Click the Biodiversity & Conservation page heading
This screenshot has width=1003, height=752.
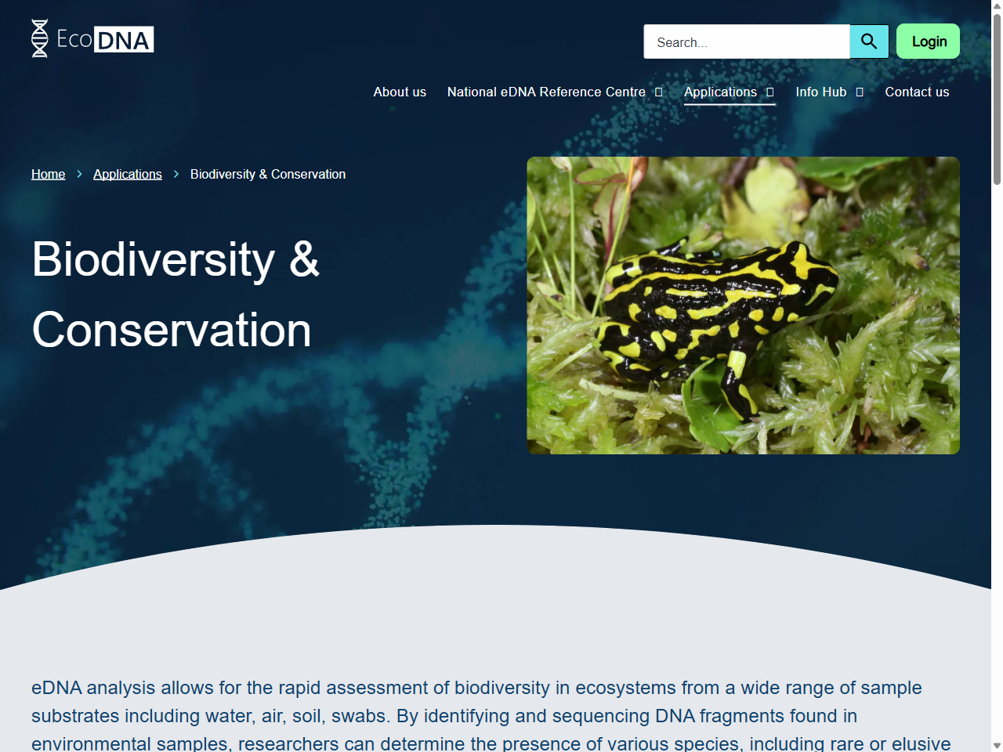click(174, 294)
